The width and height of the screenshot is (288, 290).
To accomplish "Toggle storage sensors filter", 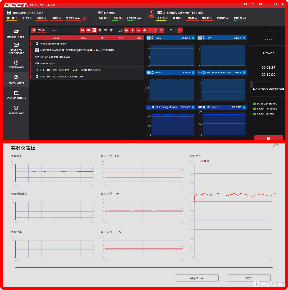I will point(100,30).
